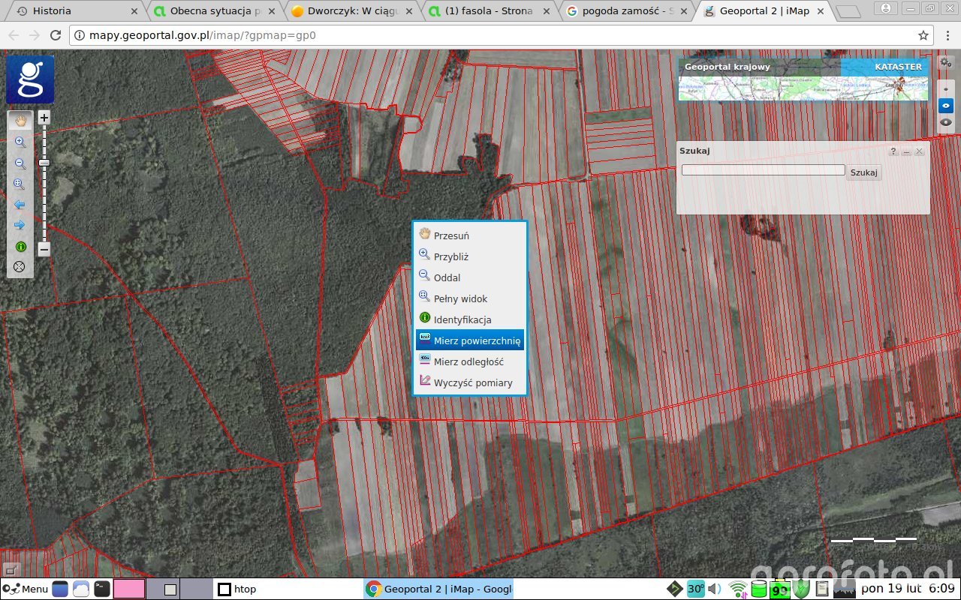Click the battery 99 indicator in system tray

point(779,589)
